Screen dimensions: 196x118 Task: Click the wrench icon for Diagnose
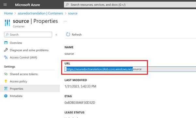(x=6, y=50)
